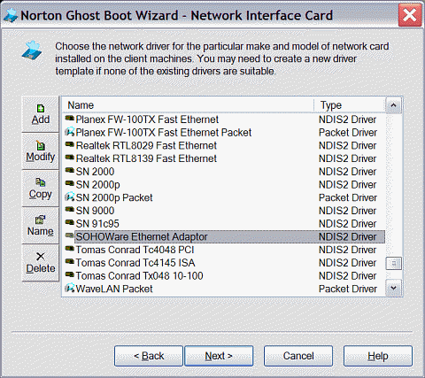
Task: Click the Name (rename) button
Action: coord(41,226)
